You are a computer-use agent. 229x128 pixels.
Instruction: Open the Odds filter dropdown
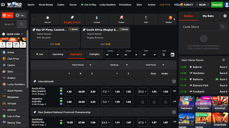(x=149, y=55)
